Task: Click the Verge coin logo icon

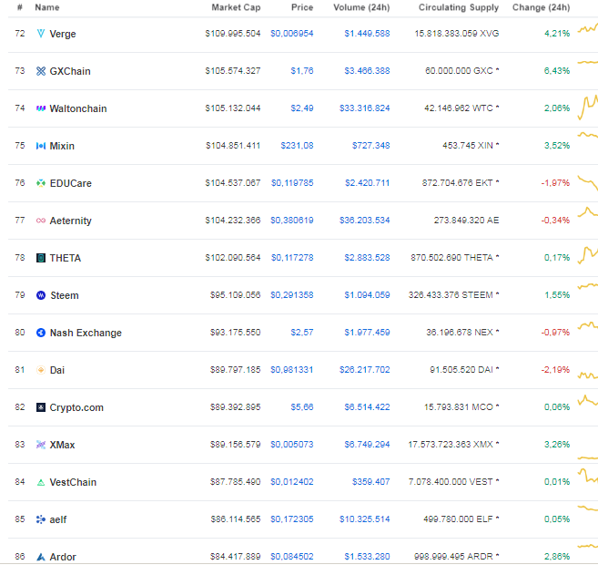Action: tap(40, 34)
